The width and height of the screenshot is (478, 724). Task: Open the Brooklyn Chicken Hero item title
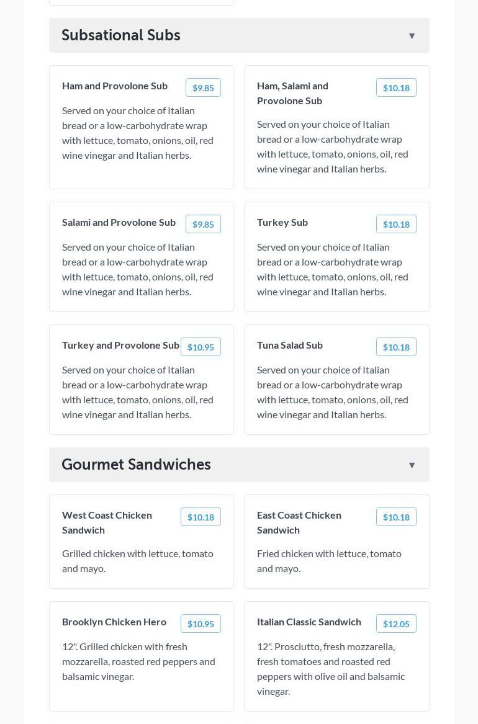[114, 622]
